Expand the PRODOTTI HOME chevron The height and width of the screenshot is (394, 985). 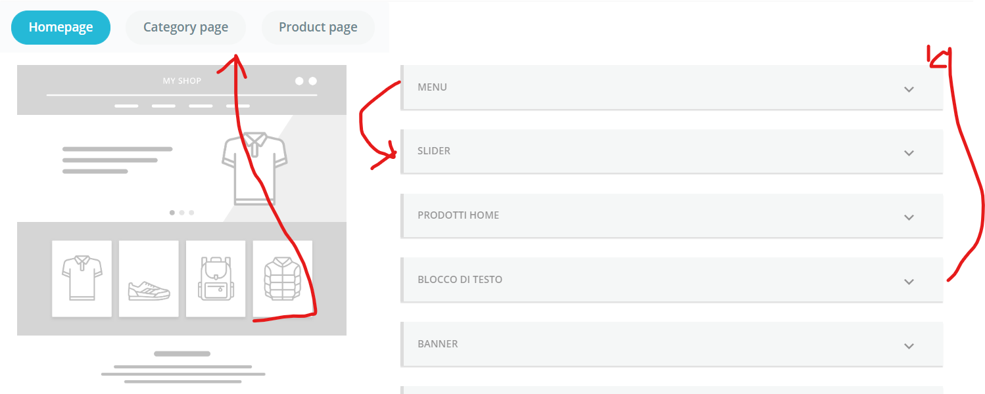tap(909, 217)
